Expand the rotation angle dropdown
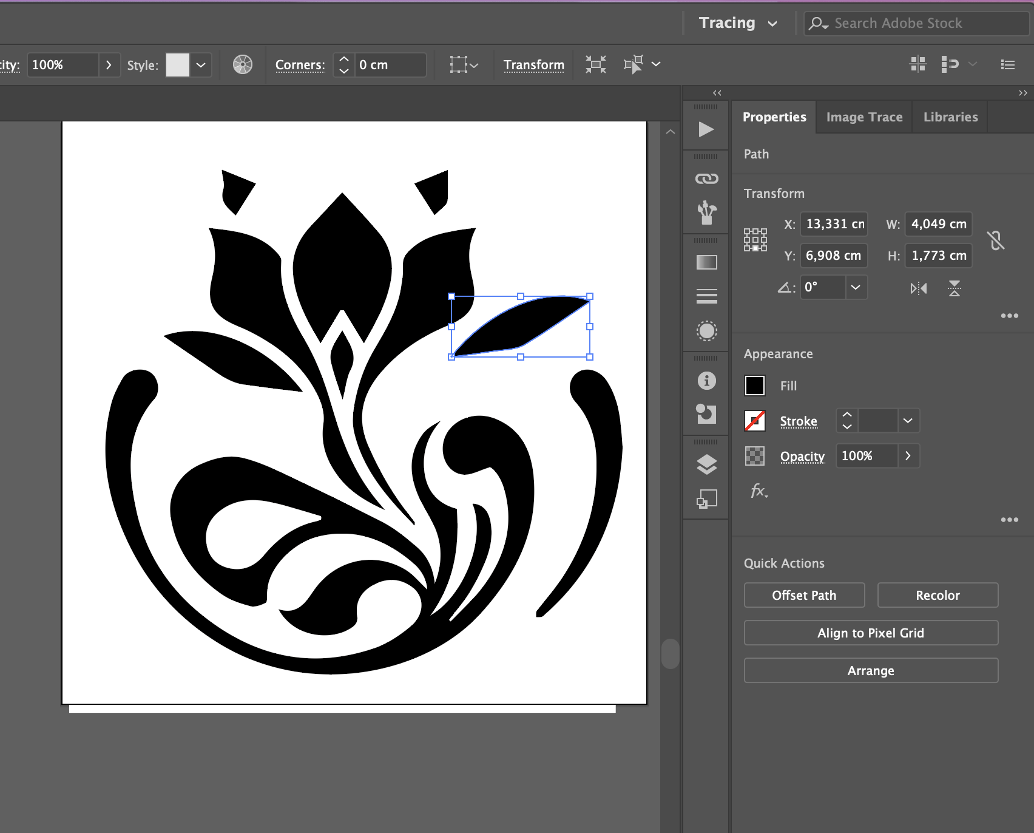 point(855,287)
